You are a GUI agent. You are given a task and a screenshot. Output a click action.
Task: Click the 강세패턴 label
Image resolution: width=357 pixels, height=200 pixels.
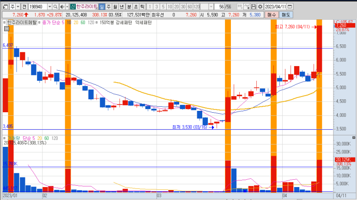tap(124, 23)
